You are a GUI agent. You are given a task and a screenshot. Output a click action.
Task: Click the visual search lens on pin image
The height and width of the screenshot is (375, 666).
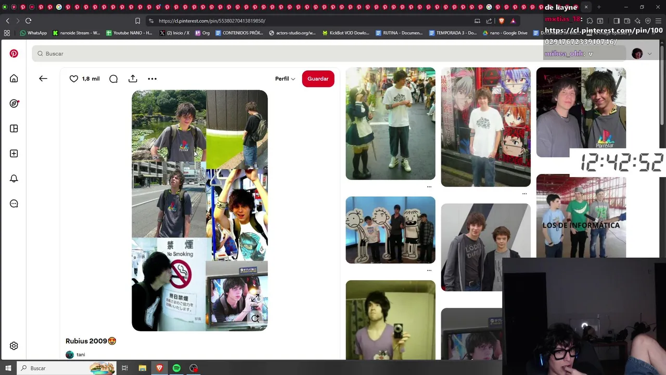pyautogui.click(x=255, y=318)
